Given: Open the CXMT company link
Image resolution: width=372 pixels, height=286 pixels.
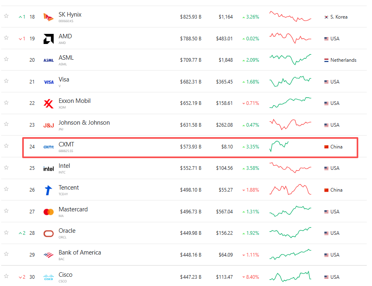Looking at the screenshot, I should coord(67,144).
